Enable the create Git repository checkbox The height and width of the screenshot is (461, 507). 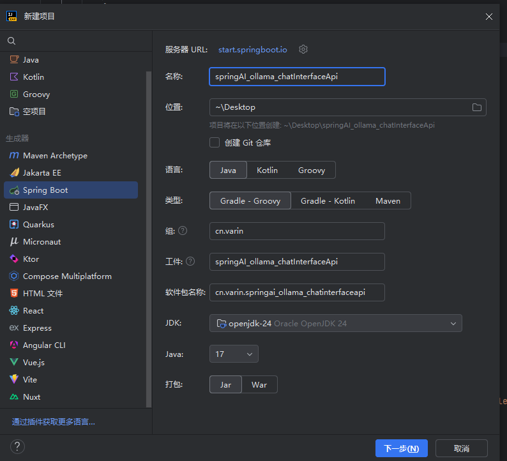pos(215,142)
